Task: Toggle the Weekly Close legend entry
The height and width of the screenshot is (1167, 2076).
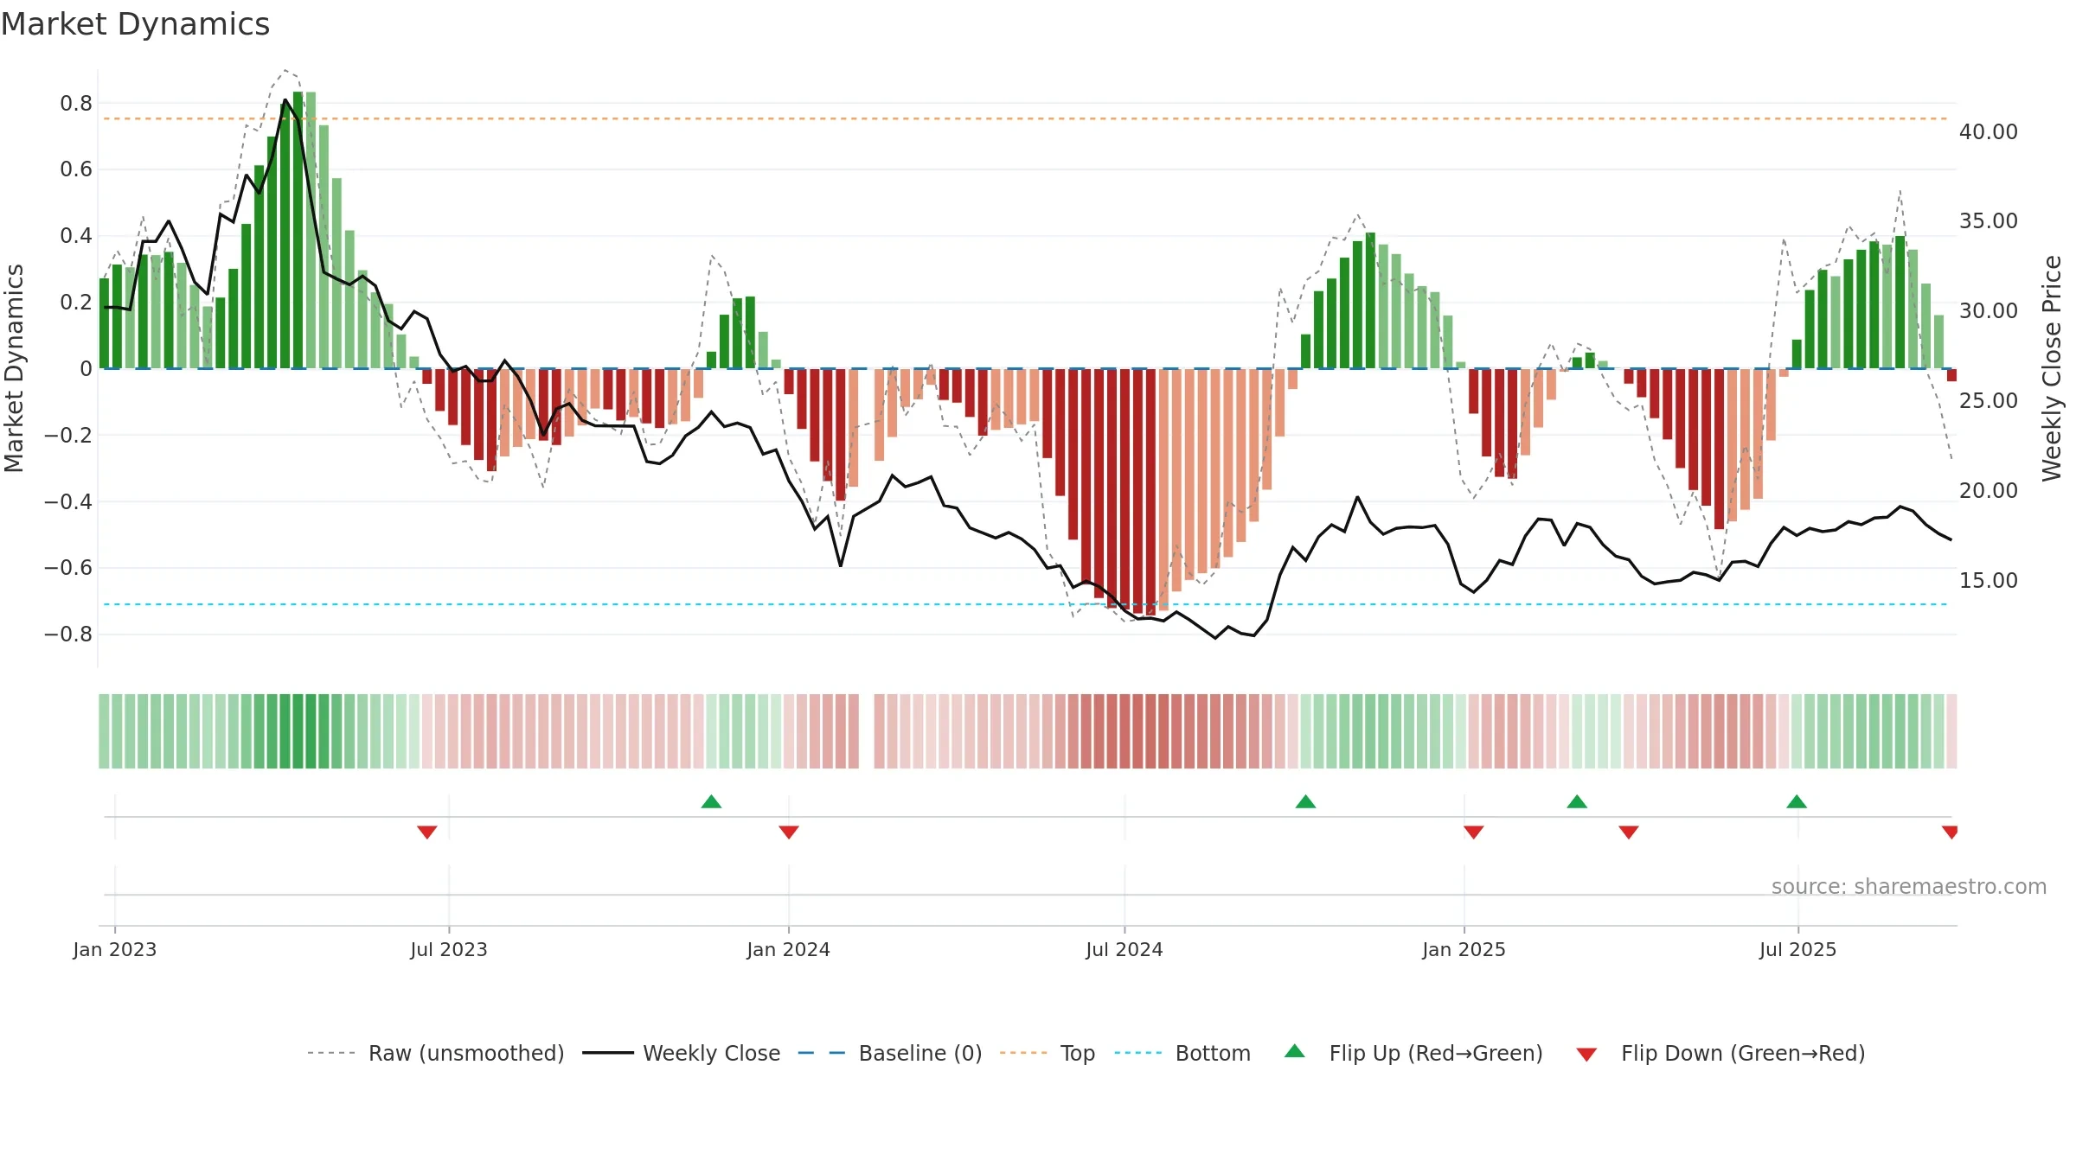Action: 682,1053
